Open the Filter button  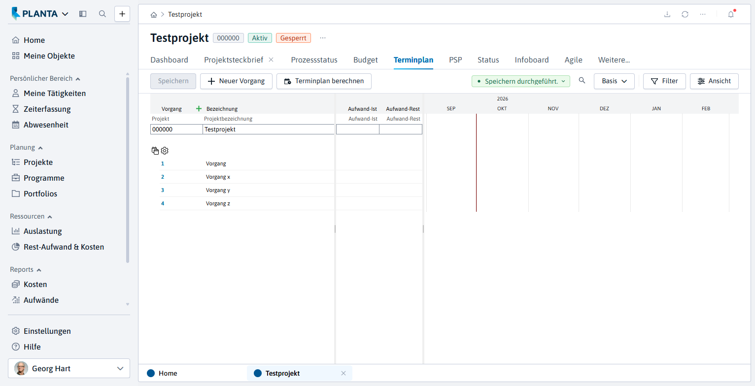click(664, 81)
